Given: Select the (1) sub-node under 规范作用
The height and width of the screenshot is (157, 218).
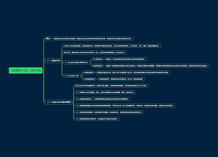Looking at the screenshot, I should (76, 62).
